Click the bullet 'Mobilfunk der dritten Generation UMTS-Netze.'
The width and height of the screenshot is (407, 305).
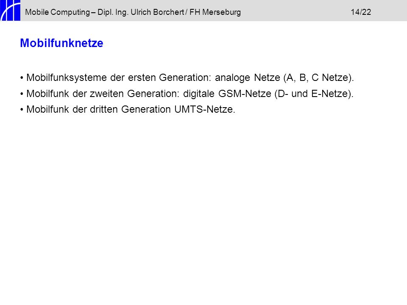click(x=128, y=109)
